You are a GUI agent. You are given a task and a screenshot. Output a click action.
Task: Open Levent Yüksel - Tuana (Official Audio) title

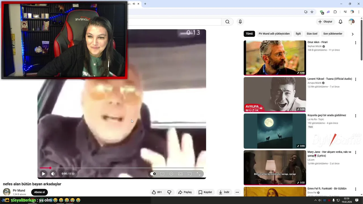330,79
